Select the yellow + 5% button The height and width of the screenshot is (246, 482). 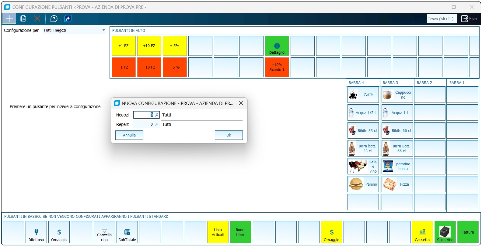tap(175, 46)
